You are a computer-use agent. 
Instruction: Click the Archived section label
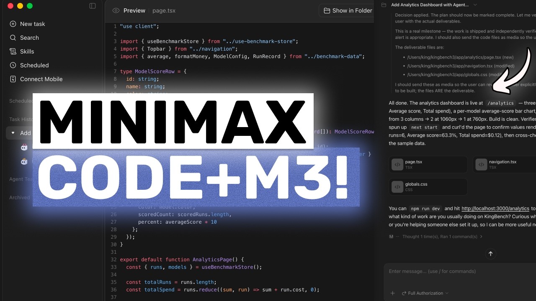(x=20, y=197)
